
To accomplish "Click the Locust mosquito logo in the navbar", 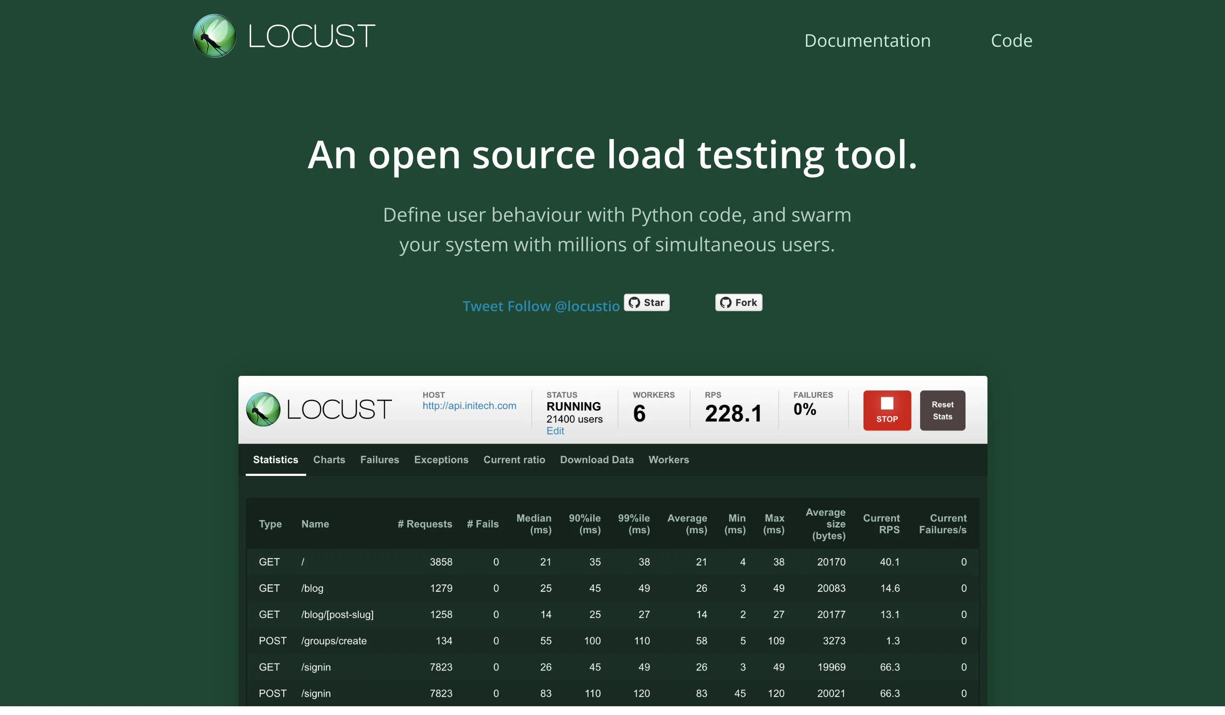I will pos(214,35).
